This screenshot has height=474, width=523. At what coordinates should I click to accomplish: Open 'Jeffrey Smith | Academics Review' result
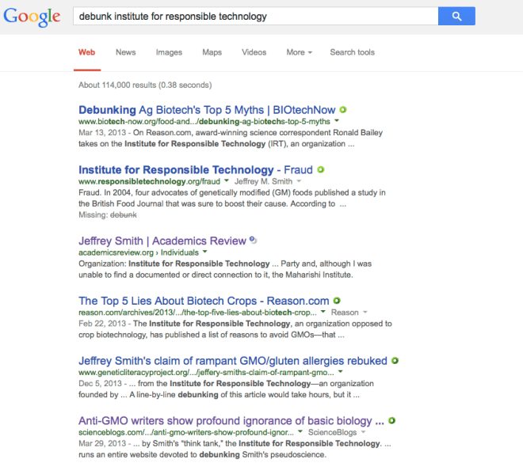point(162,241)
